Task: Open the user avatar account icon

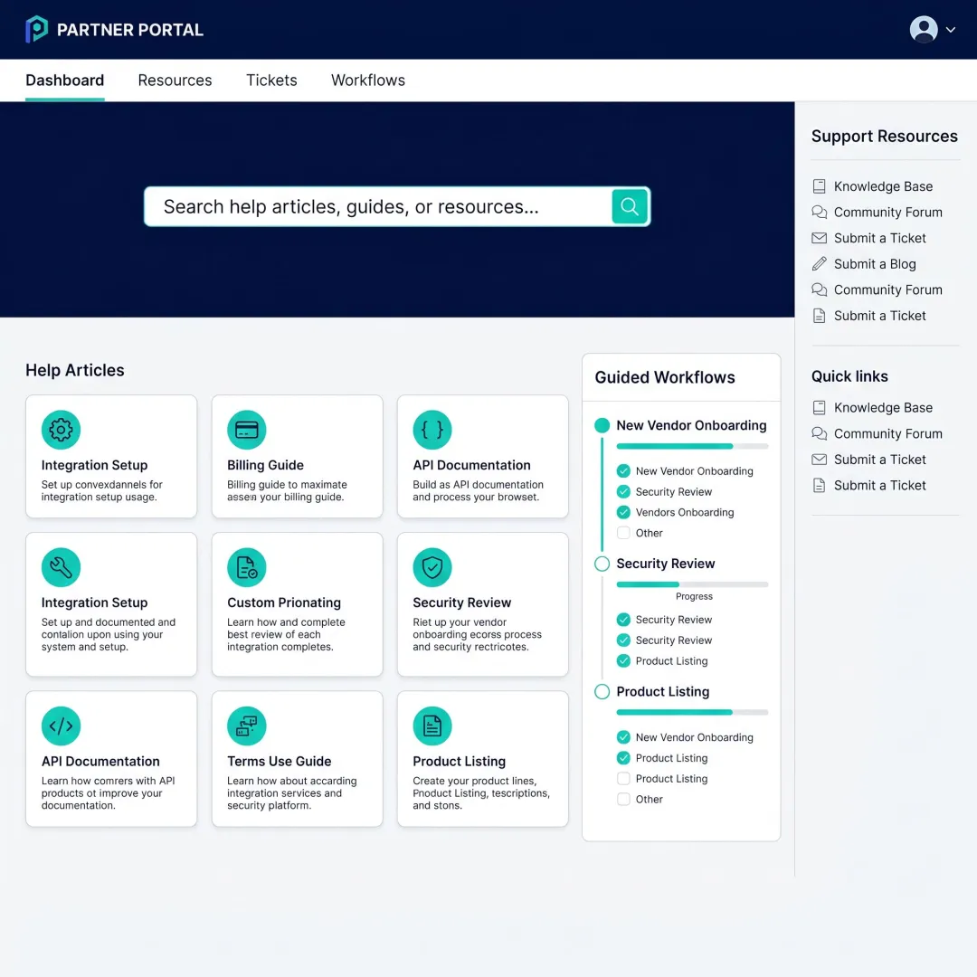Action: (x=924, y=29)
